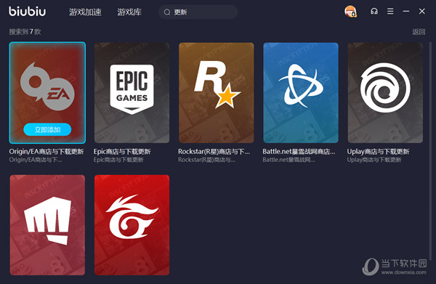This screenshot has width=436, height=284.
Task: Switch to the 游戏库 tab
Action: pos(129,12)
